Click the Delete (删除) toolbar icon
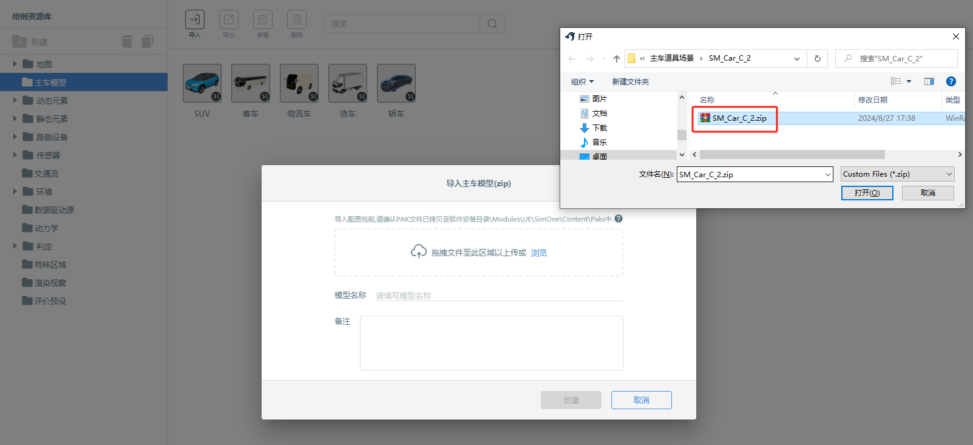Viewport: 973px width, 445px height. pyautogui.click(x=297, y=19)
